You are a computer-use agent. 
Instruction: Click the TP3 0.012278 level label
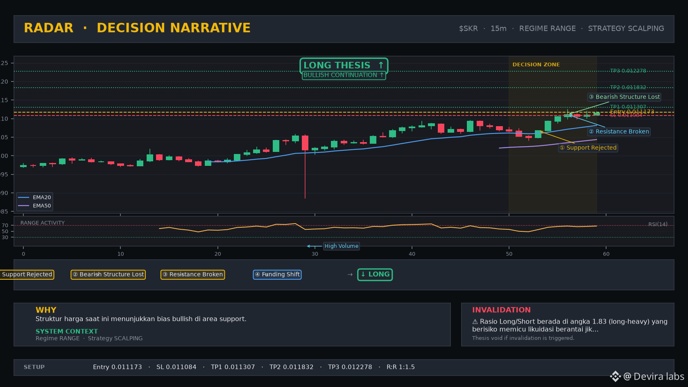(628, 71)
